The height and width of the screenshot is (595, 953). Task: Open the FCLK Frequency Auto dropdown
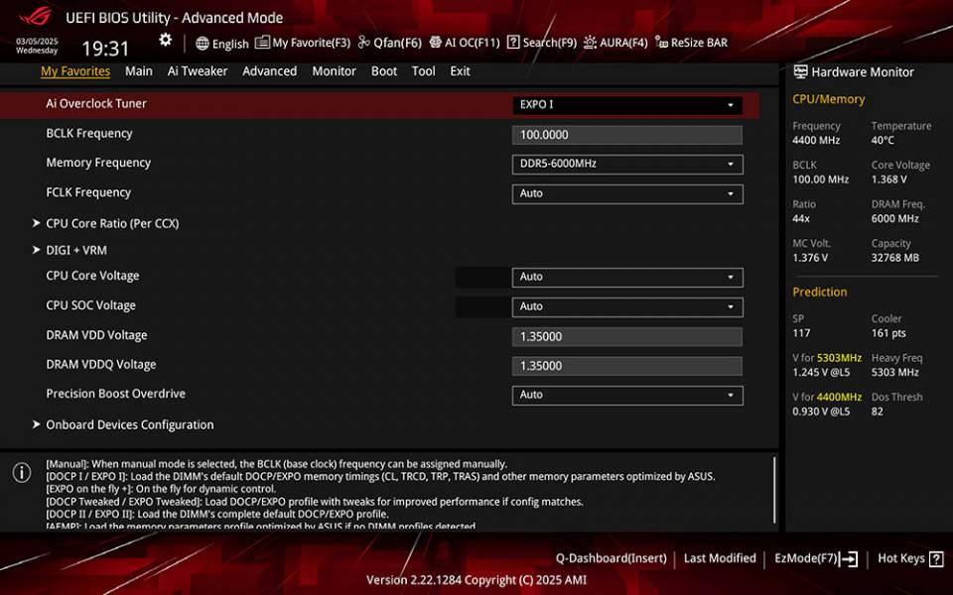627,193
